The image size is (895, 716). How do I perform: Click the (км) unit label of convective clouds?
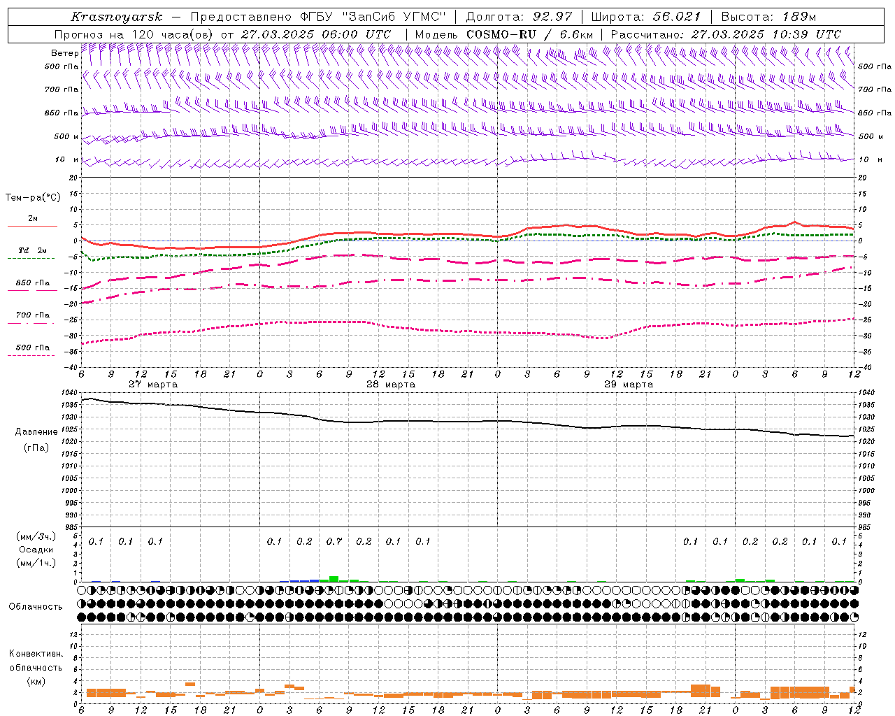pyautogui.click(x=36, y=681)
